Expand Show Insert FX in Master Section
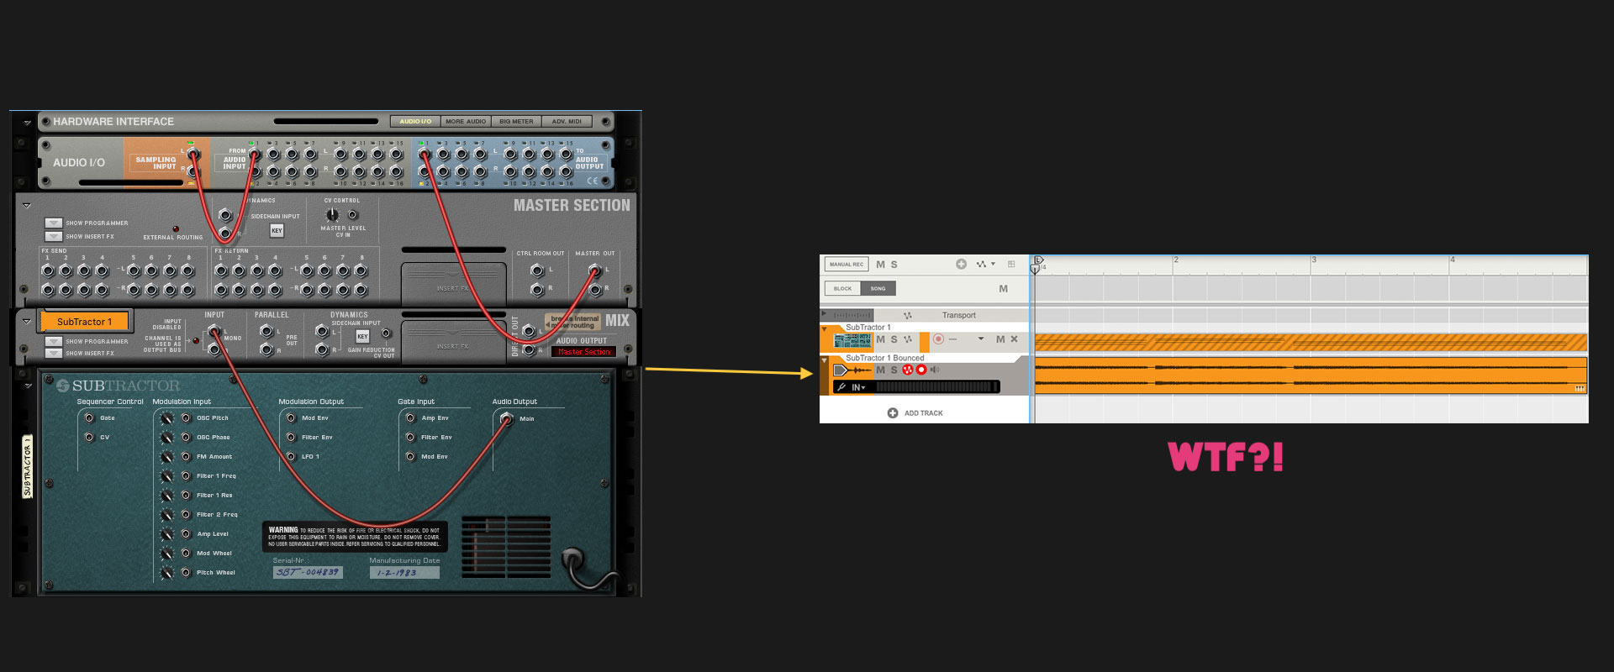Screen dimensions: 1614x672 click(x=54, y=236)
